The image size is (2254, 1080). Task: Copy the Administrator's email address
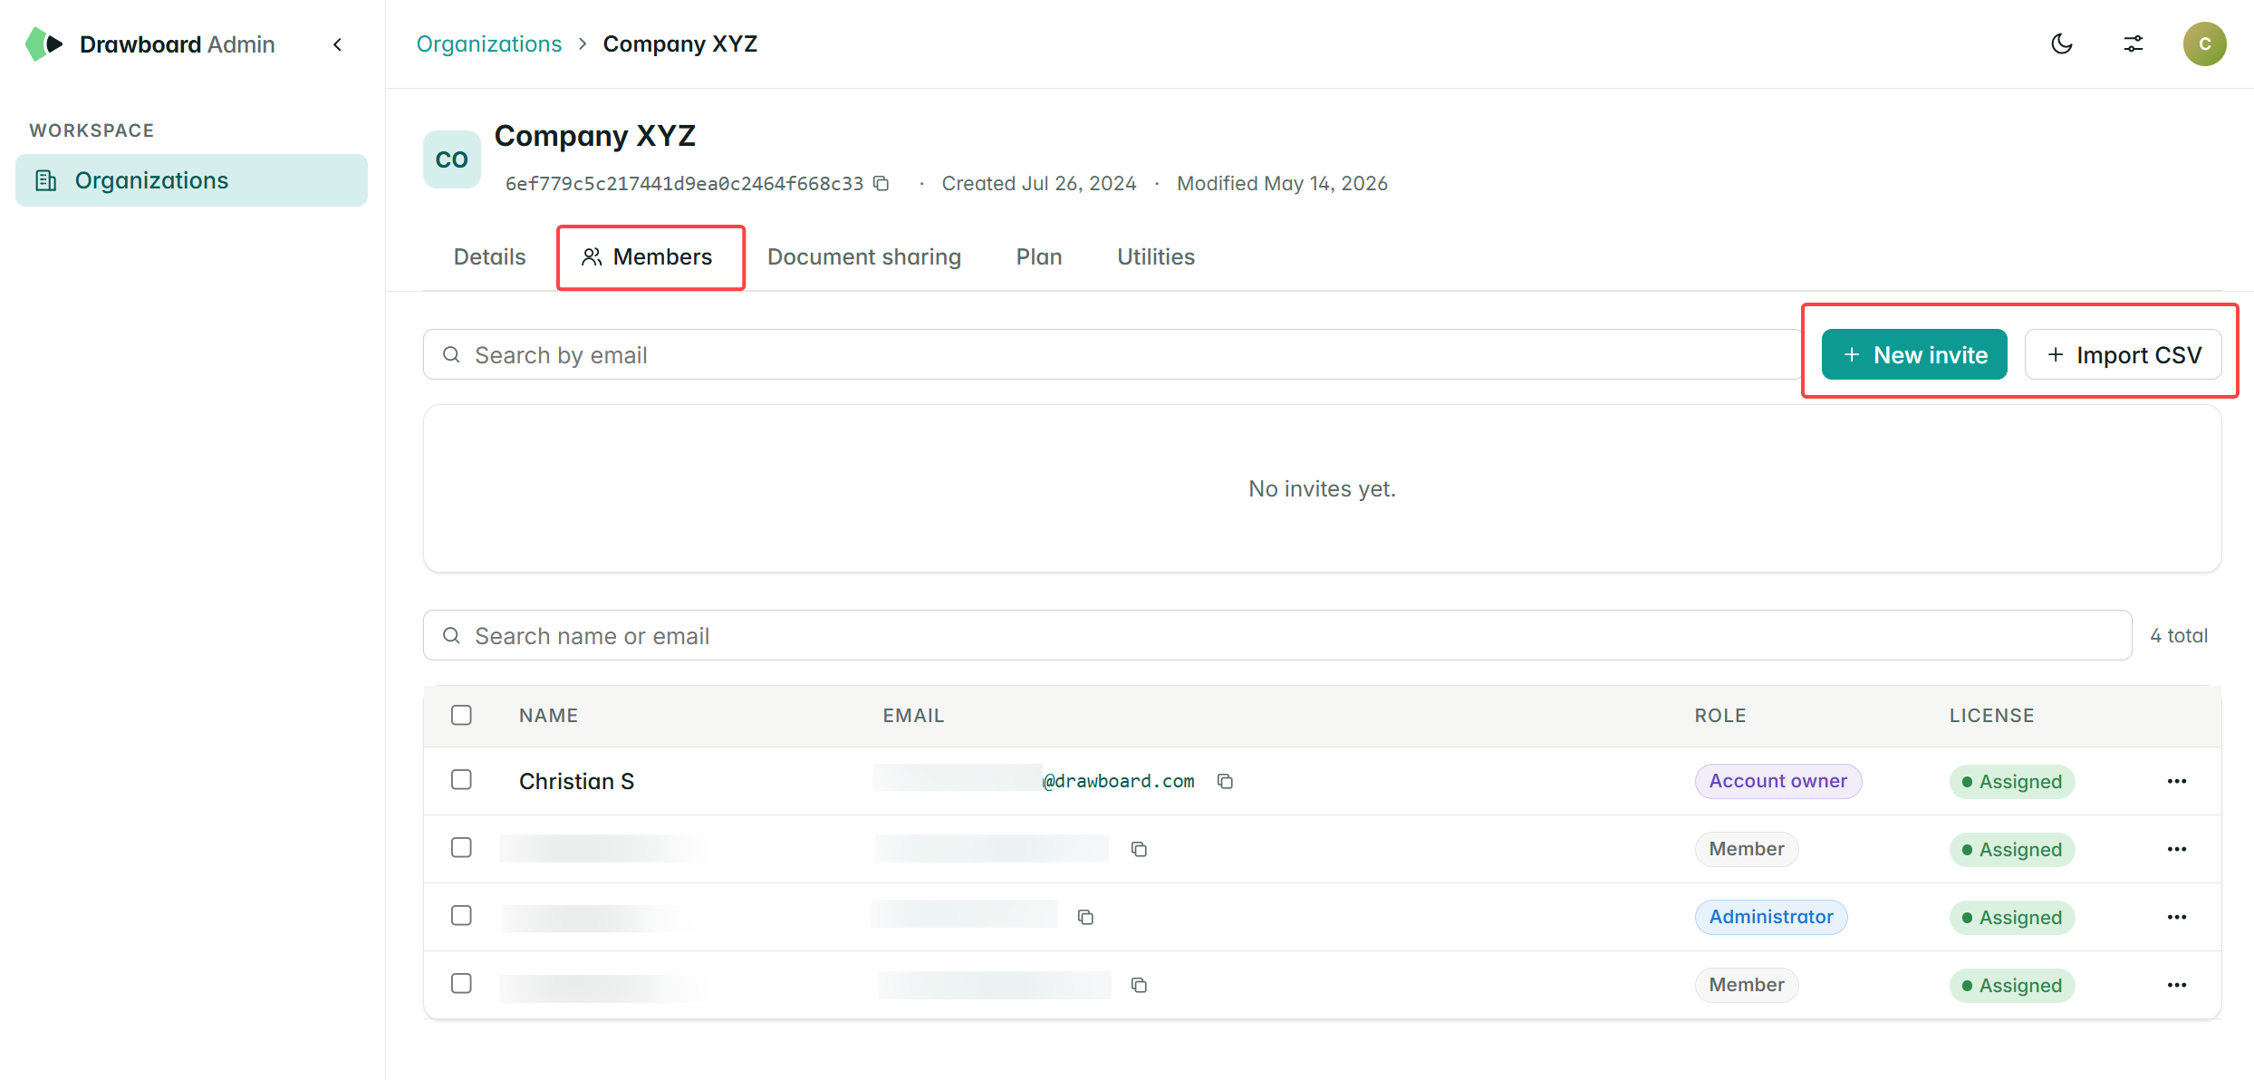coord(1085,917)
